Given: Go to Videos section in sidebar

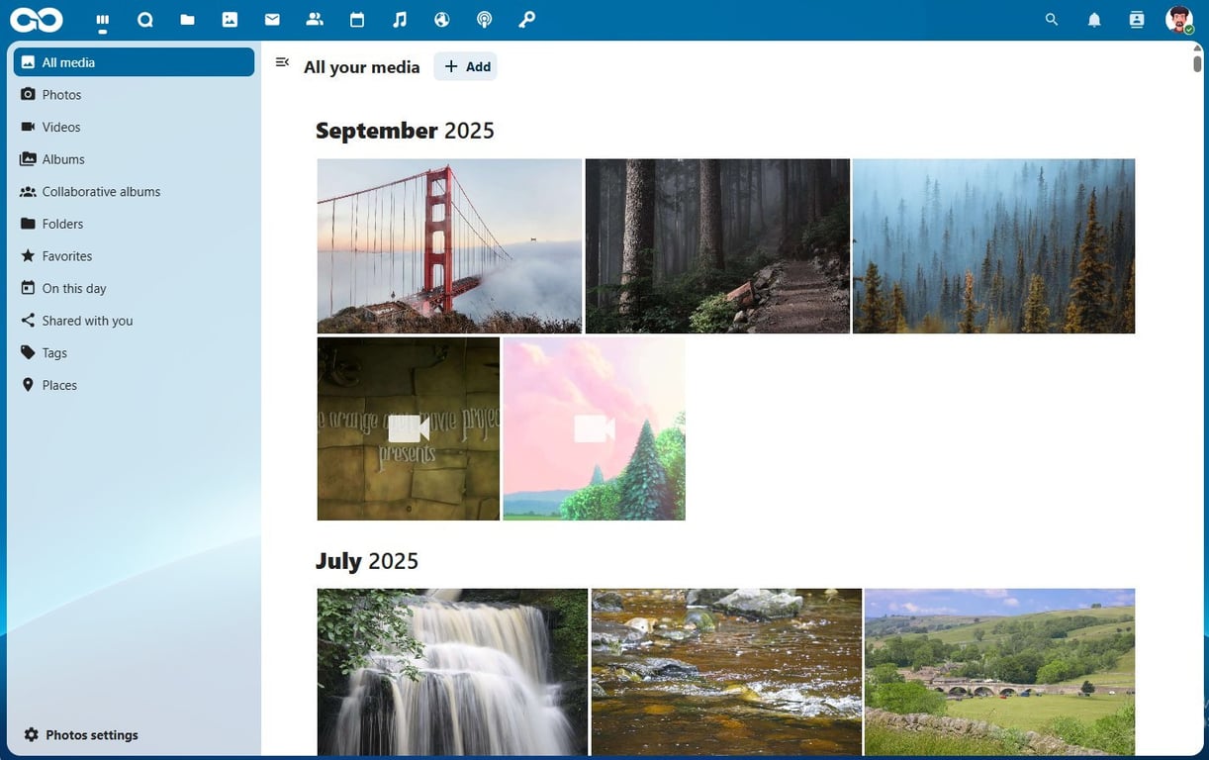Looking at the screenshot, I should (134, 127).
